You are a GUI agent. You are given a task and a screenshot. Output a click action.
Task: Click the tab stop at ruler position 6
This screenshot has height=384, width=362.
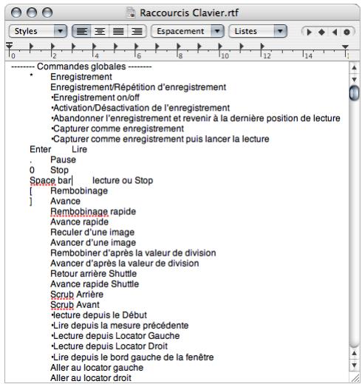[x=136, y=47]
